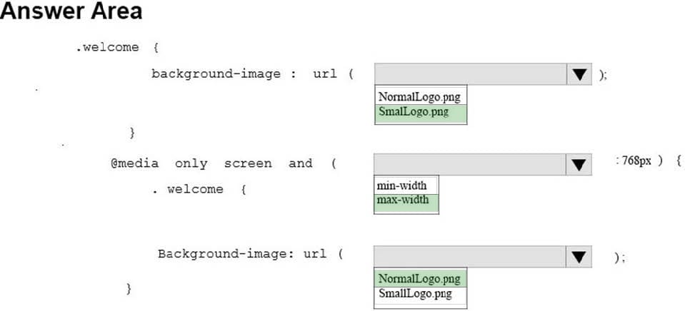
Task: Click the closing brace under SmalLogo.png row
Action: pos(131,132)
